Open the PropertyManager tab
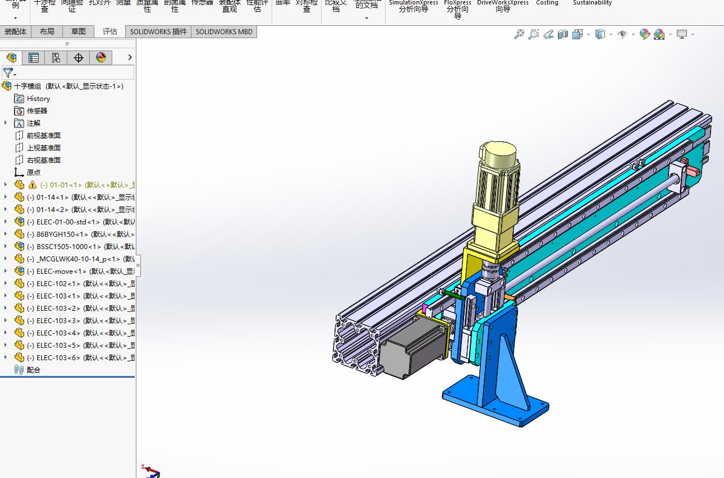724x478 pixels. (x=34, y=58)
